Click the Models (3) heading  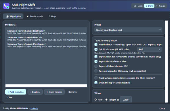coord(11,25)
